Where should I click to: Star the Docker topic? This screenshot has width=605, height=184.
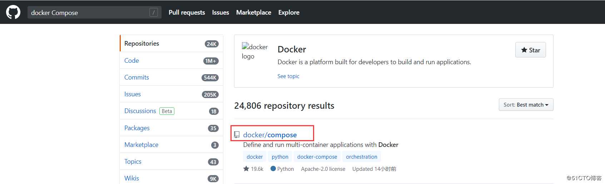click(530, 50)
